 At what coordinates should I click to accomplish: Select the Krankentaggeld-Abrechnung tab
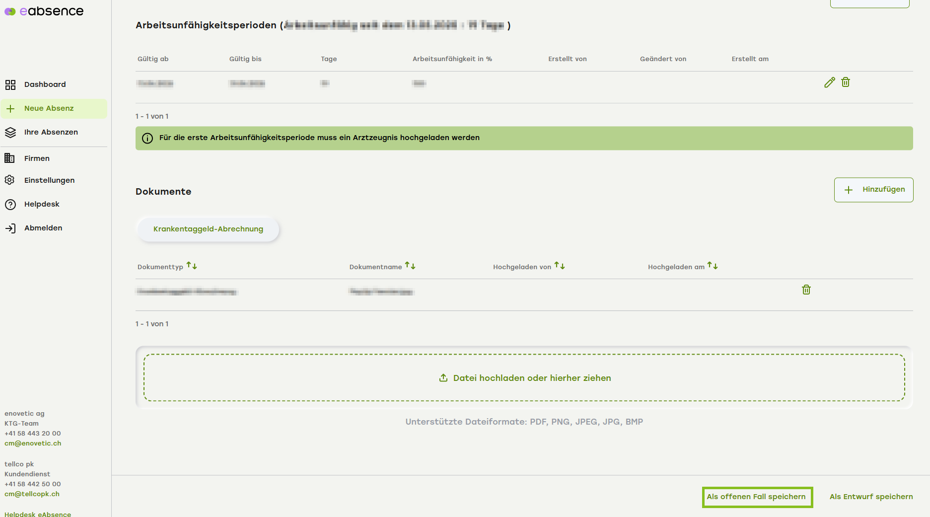208,229
